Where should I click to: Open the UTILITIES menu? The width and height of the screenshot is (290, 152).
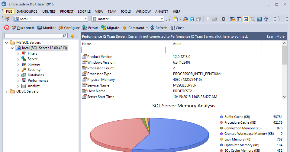49,11
